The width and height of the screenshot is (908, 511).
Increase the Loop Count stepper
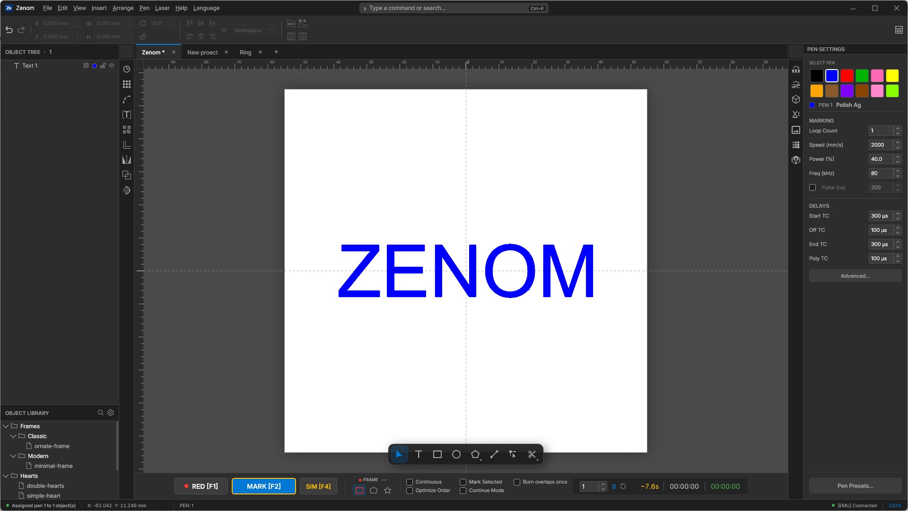coord(898,128)
